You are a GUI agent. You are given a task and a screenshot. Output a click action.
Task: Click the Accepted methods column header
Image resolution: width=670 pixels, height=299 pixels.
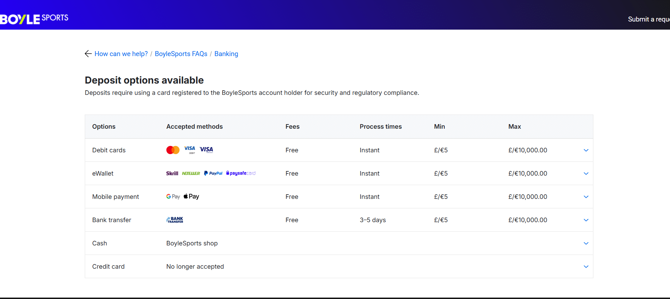(x=195, y=127)
